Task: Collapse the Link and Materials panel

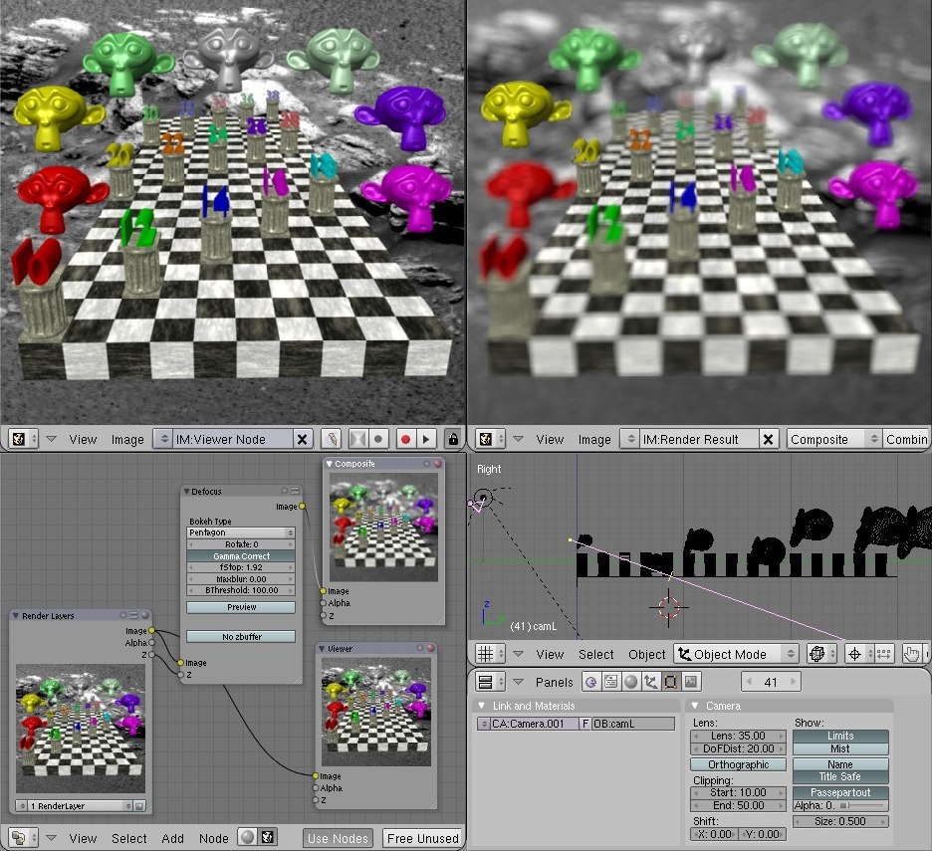Action: 482,706
